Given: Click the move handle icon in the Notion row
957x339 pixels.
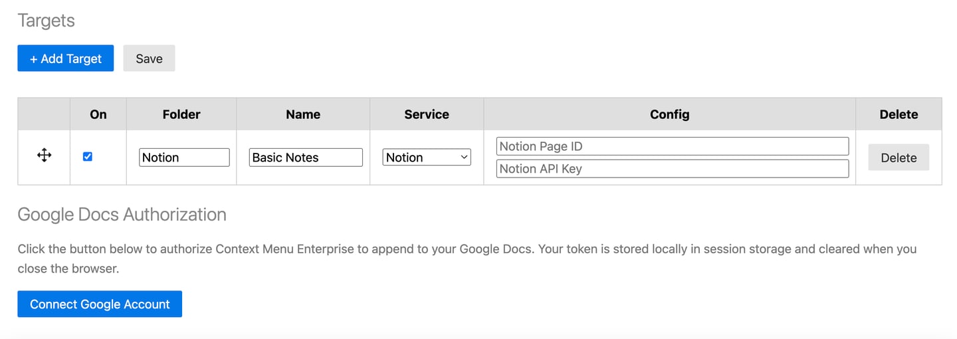Looking at the screenshot, I should coord(44,156).
